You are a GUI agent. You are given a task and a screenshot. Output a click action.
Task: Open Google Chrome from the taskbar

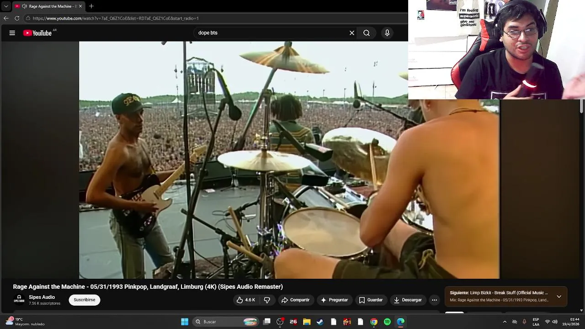click(374, 322)
